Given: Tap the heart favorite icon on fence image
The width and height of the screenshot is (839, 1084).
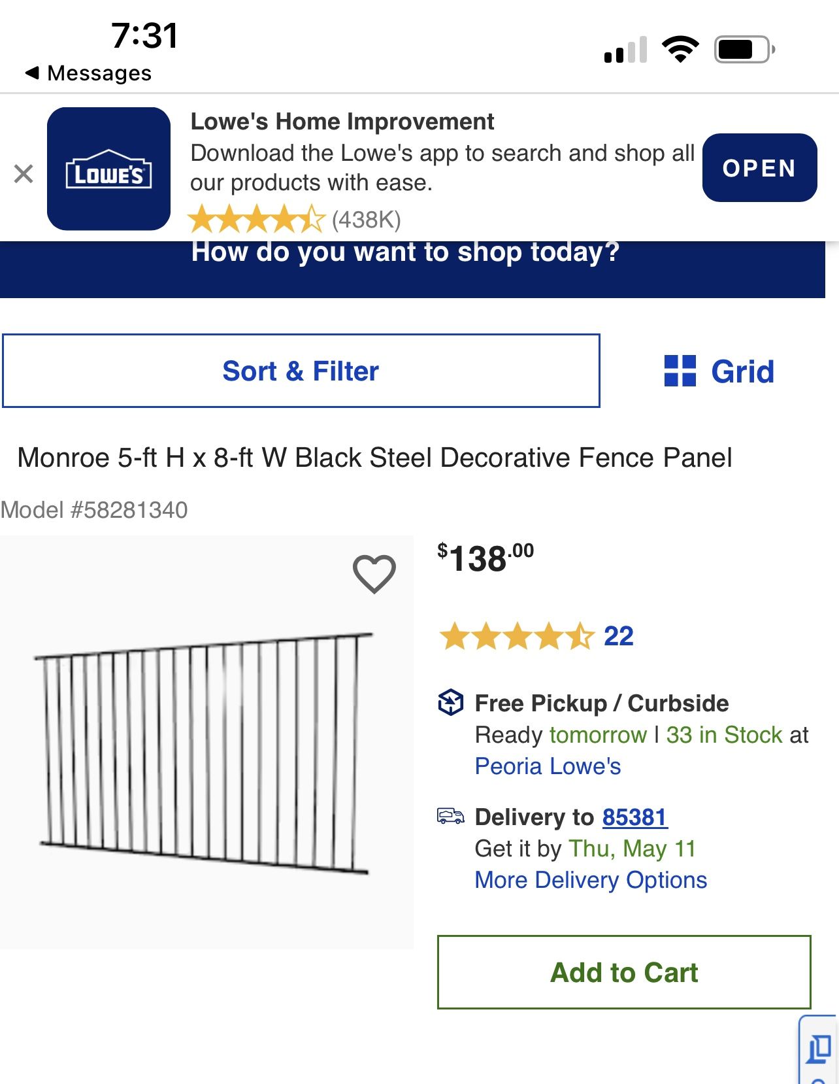Looking at the screenshot, I should pos(374,574).
